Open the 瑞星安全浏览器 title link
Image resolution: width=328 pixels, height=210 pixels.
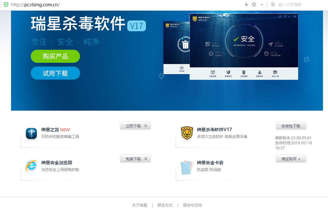(x=57, y=163)
